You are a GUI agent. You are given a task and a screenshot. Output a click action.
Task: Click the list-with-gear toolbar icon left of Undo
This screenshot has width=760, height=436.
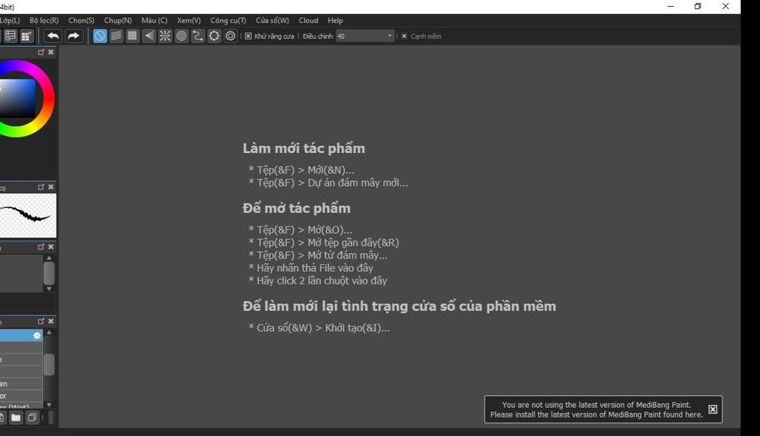point(10,36)
